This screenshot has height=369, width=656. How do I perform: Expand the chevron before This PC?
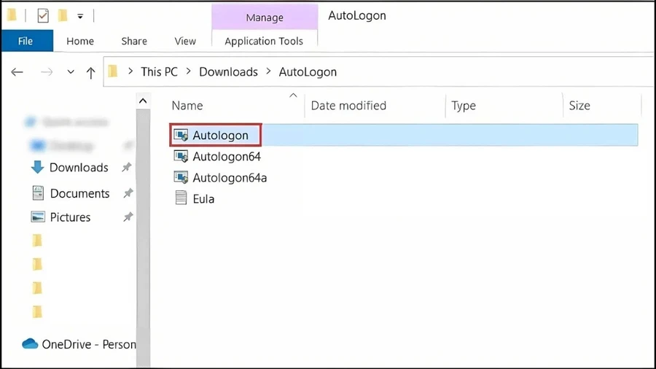pos(130,71)
